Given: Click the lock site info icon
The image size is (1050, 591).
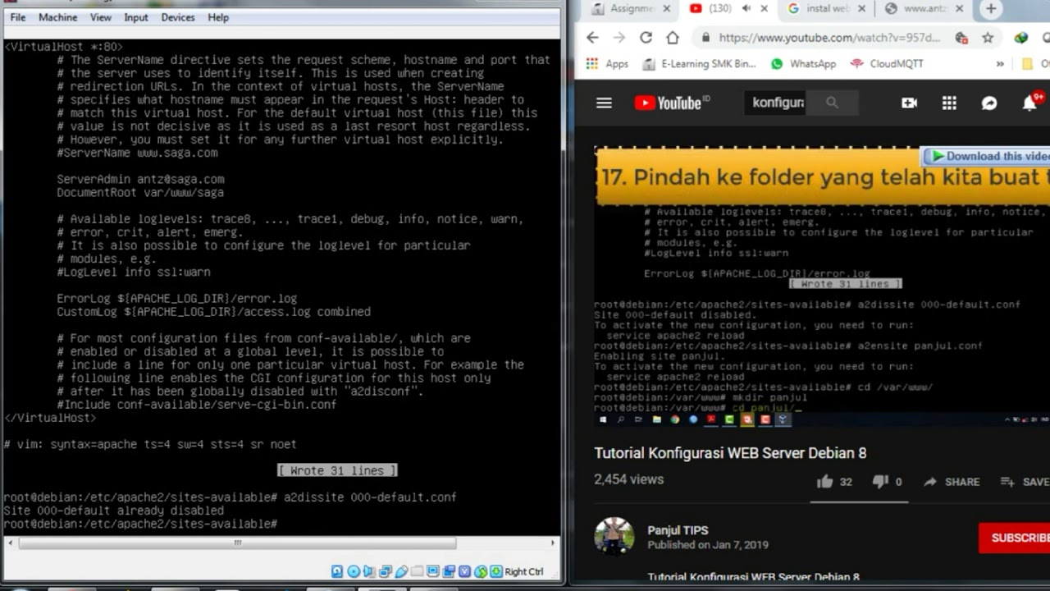Looking at the screenshot, I should 705,38.
